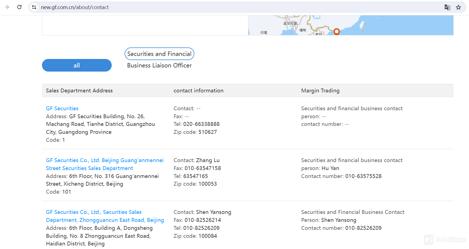Image resolution: width=469 pixels, height=249 pixels.
Task: Click the Fax: 010-63547158 text
Action: [x=197, y=168]
